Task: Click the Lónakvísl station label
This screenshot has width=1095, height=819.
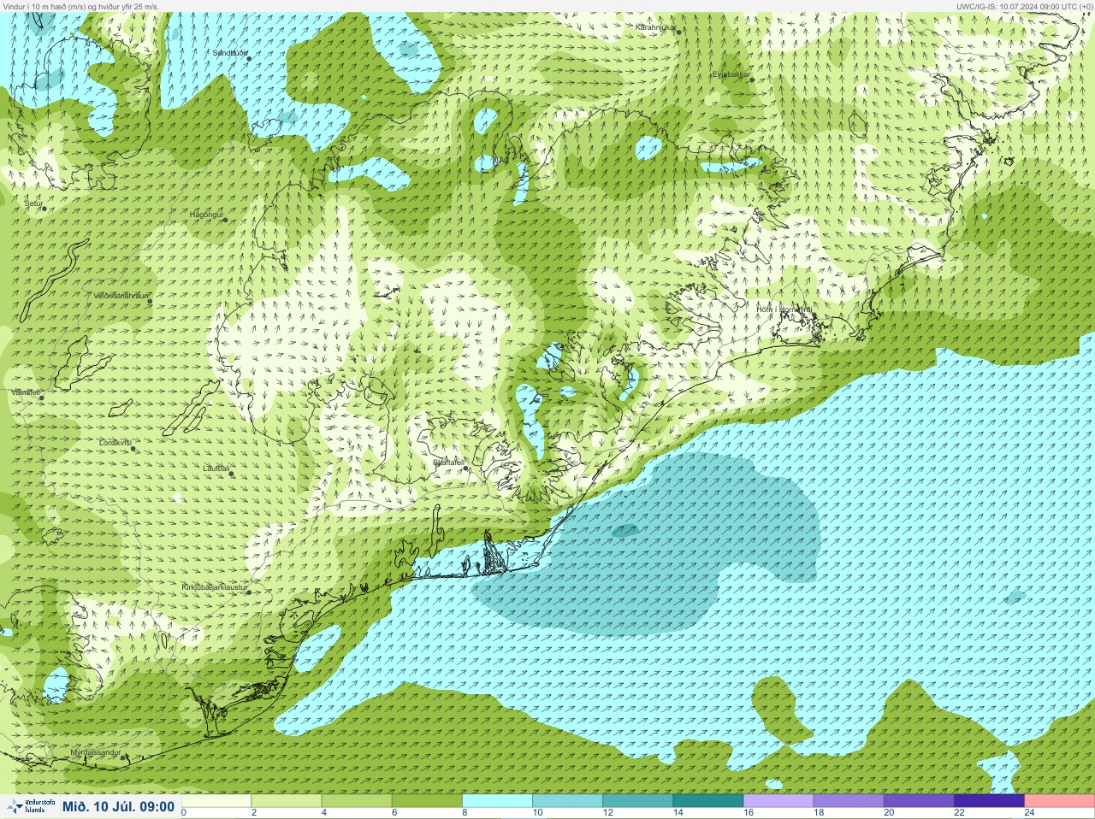Action: [115, 443]
